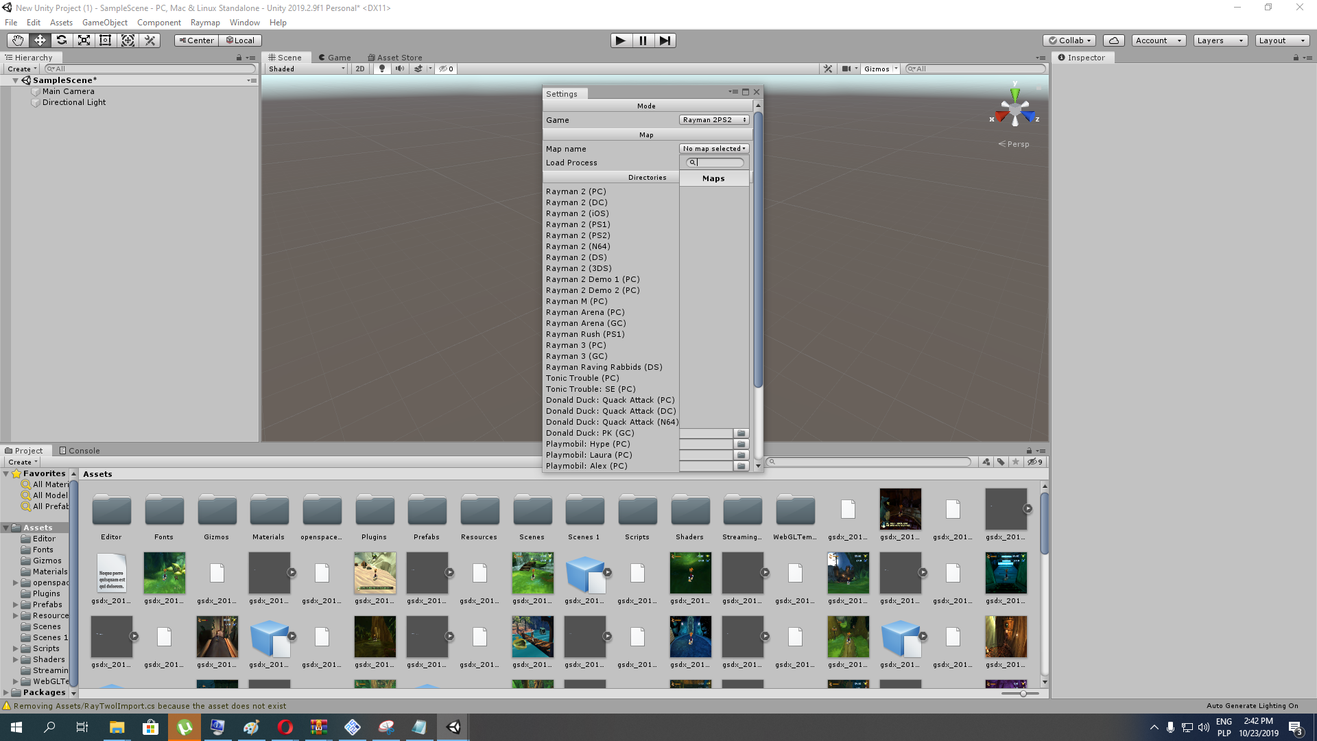Open the Raymap menu

[205, 23]
